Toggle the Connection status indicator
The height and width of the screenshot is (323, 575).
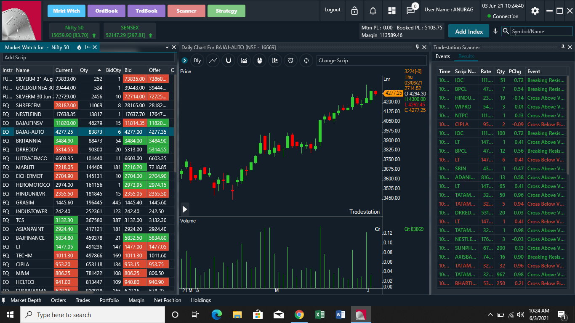[503, 17]
